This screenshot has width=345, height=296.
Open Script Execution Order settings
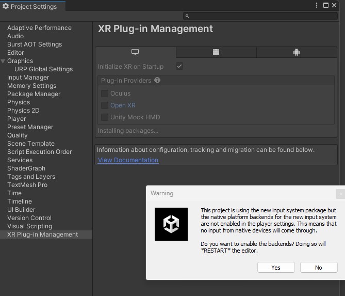click(x=39, y=152)
